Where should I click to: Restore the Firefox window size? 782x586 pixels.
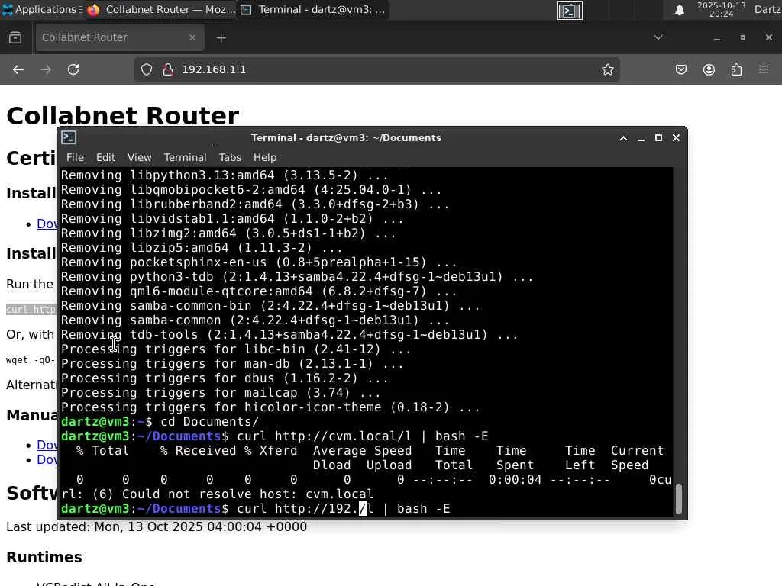(742, 38)
